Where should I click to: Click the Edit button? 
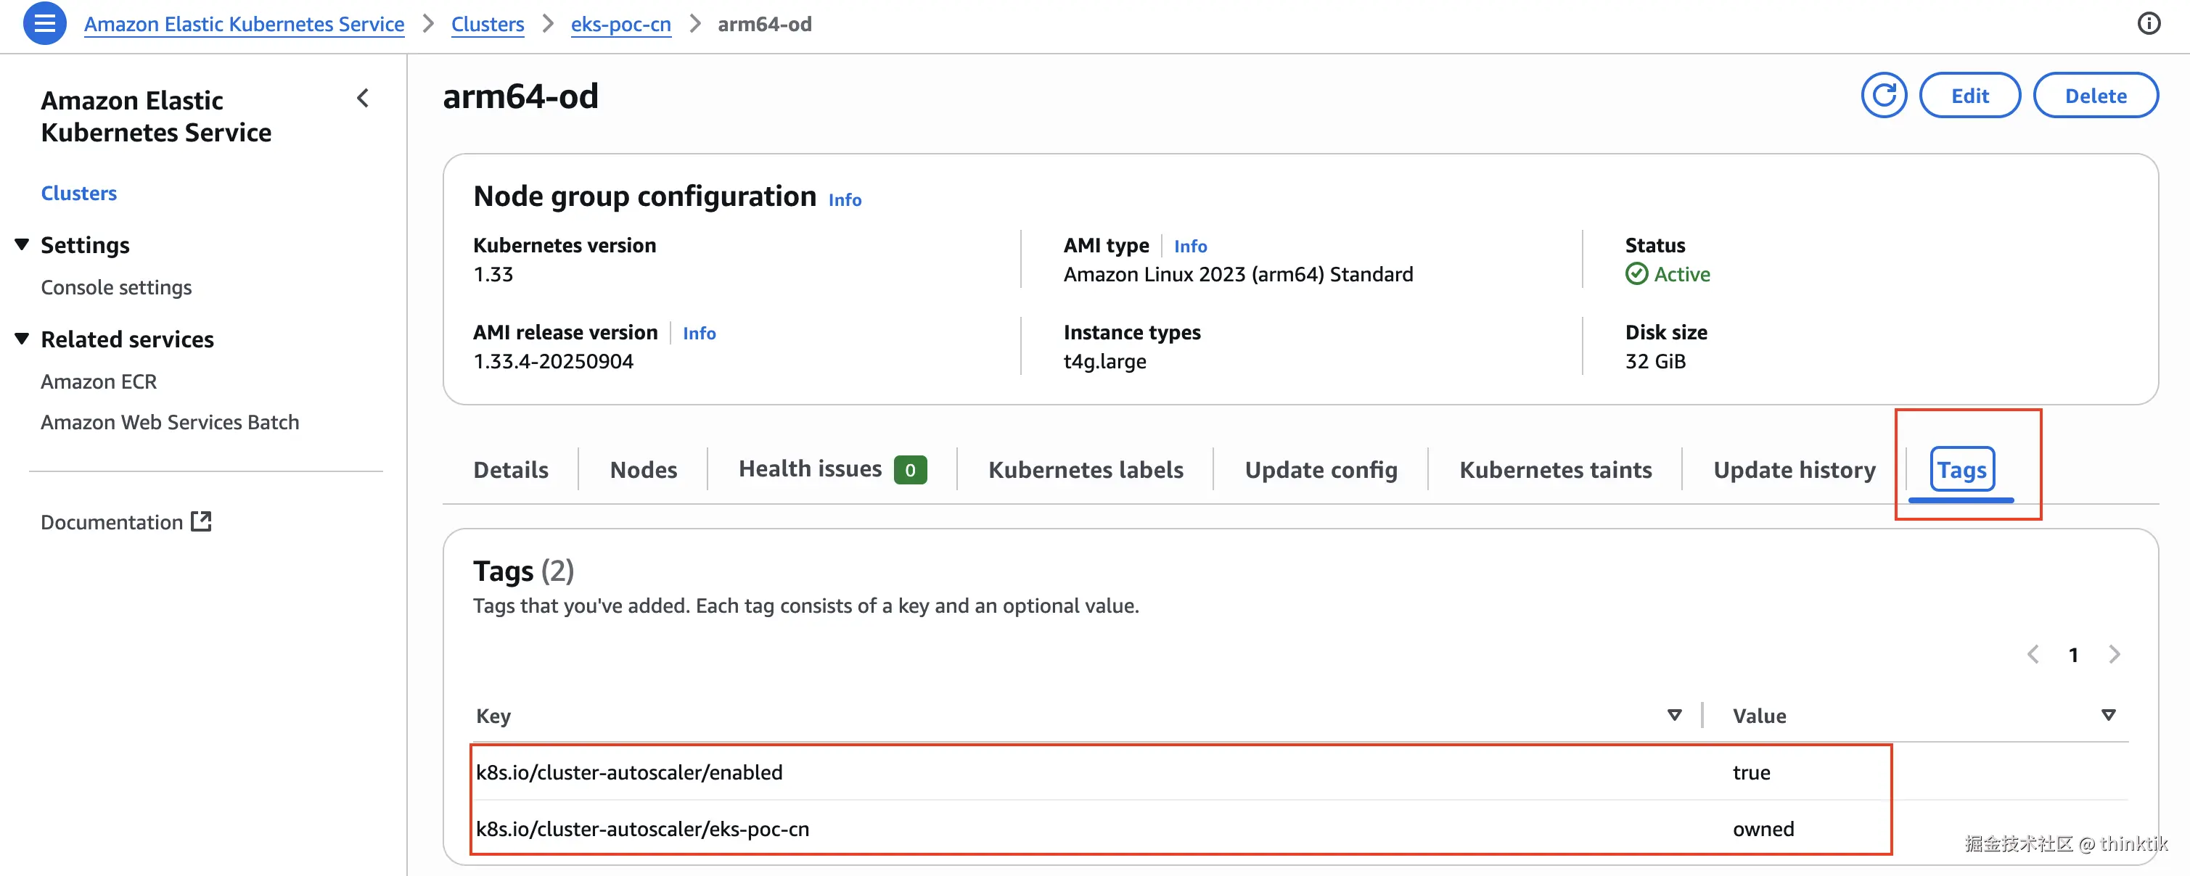coord(1970,95)
